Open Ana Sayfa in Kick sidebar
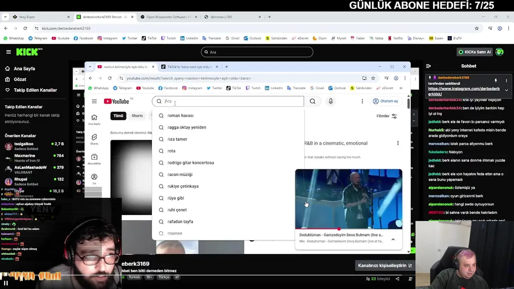The image size is (514, 289). [20, 69]
